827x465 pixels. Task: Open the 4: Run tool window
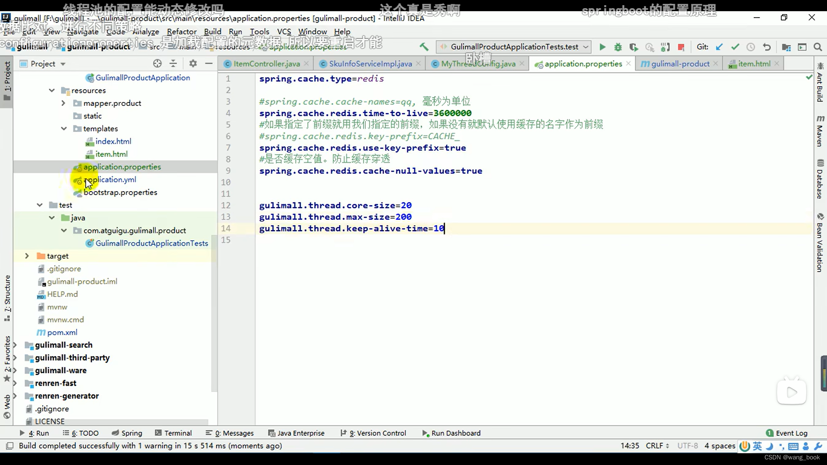click(34, 433)
